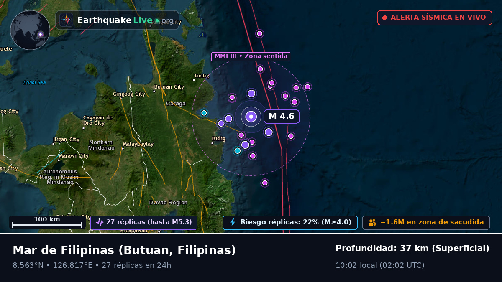The width and height of the screenshot is (502, 282).
Task: Open the Riesgo réplicas 22% badge
Action: click(x=290, y=222)
